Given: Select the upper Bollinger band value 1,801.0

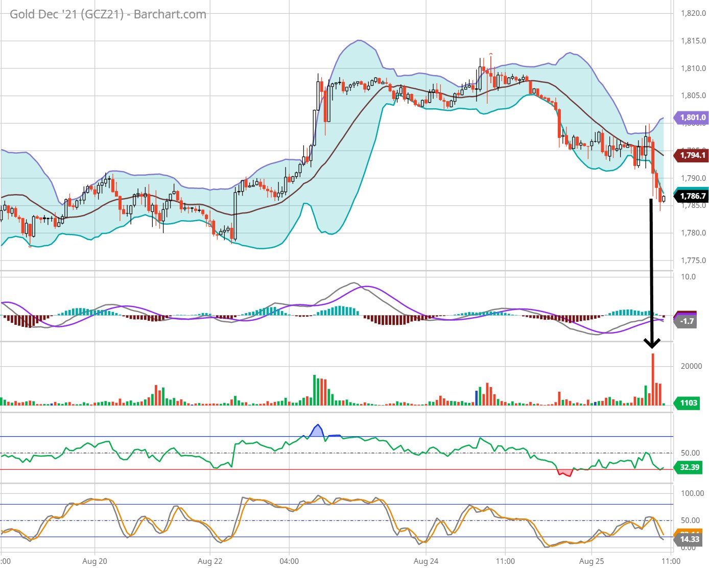Looking at the screenshot, I should pyautogui.click(x=692, y=117).
